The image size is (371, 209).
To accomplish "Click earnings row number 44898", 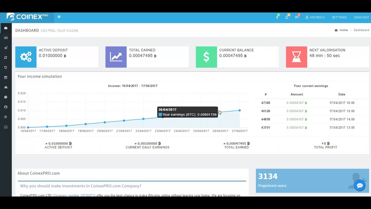I will point(265,119).
